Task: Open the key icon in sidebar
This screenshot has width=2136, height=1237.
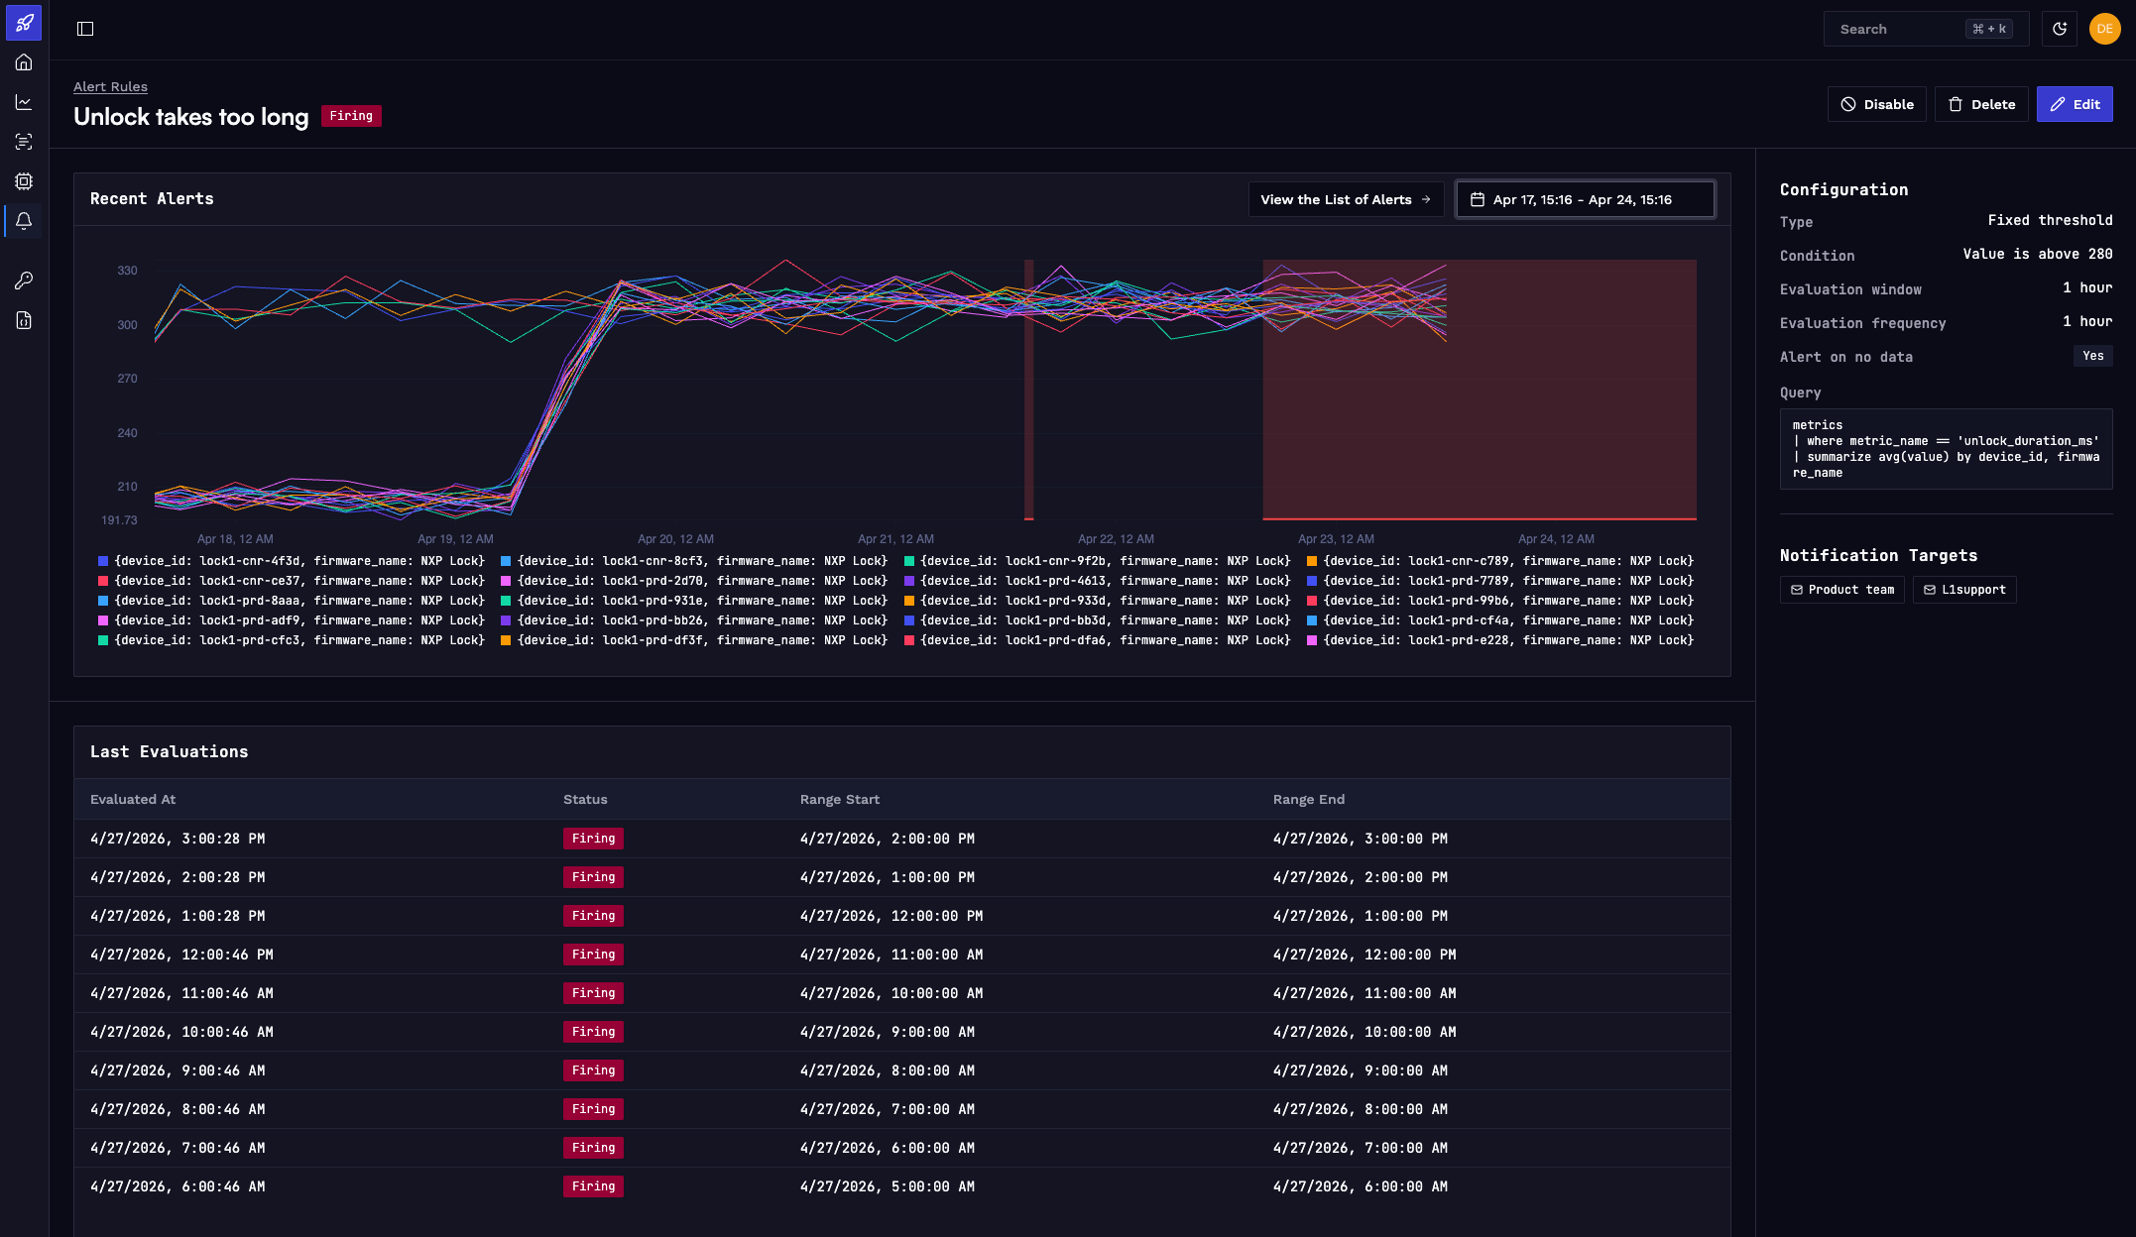Action: point(24,281)
